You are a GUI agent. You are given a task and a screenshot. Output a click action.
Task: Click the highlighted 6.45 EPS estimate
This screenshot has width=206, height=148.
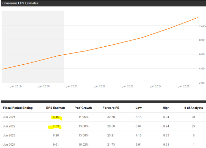pyautogui.click(x=56, y=117)
